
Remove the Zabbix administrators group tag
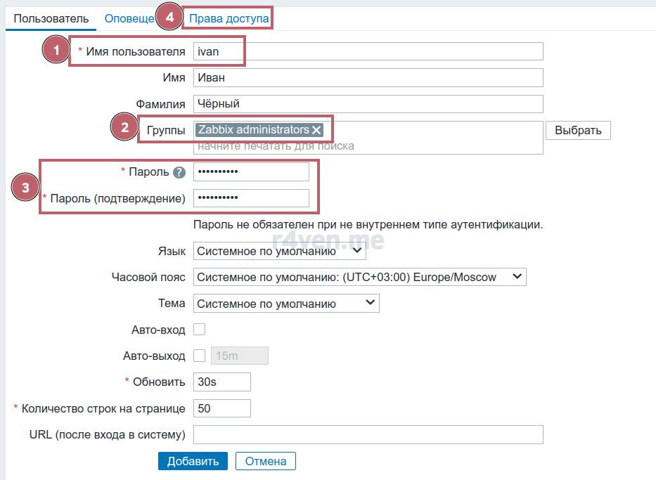pyautogui.click(x=316, y=130)
